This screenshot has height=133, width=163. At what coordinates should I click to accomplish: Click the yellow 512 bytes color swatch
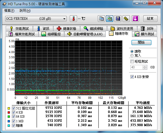pos(9,108)
